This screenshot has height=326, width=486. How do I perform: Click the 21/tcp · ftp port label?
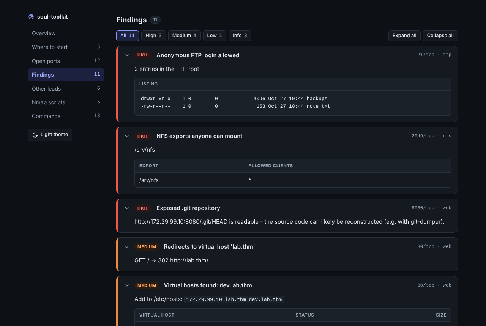coord(434,55)
